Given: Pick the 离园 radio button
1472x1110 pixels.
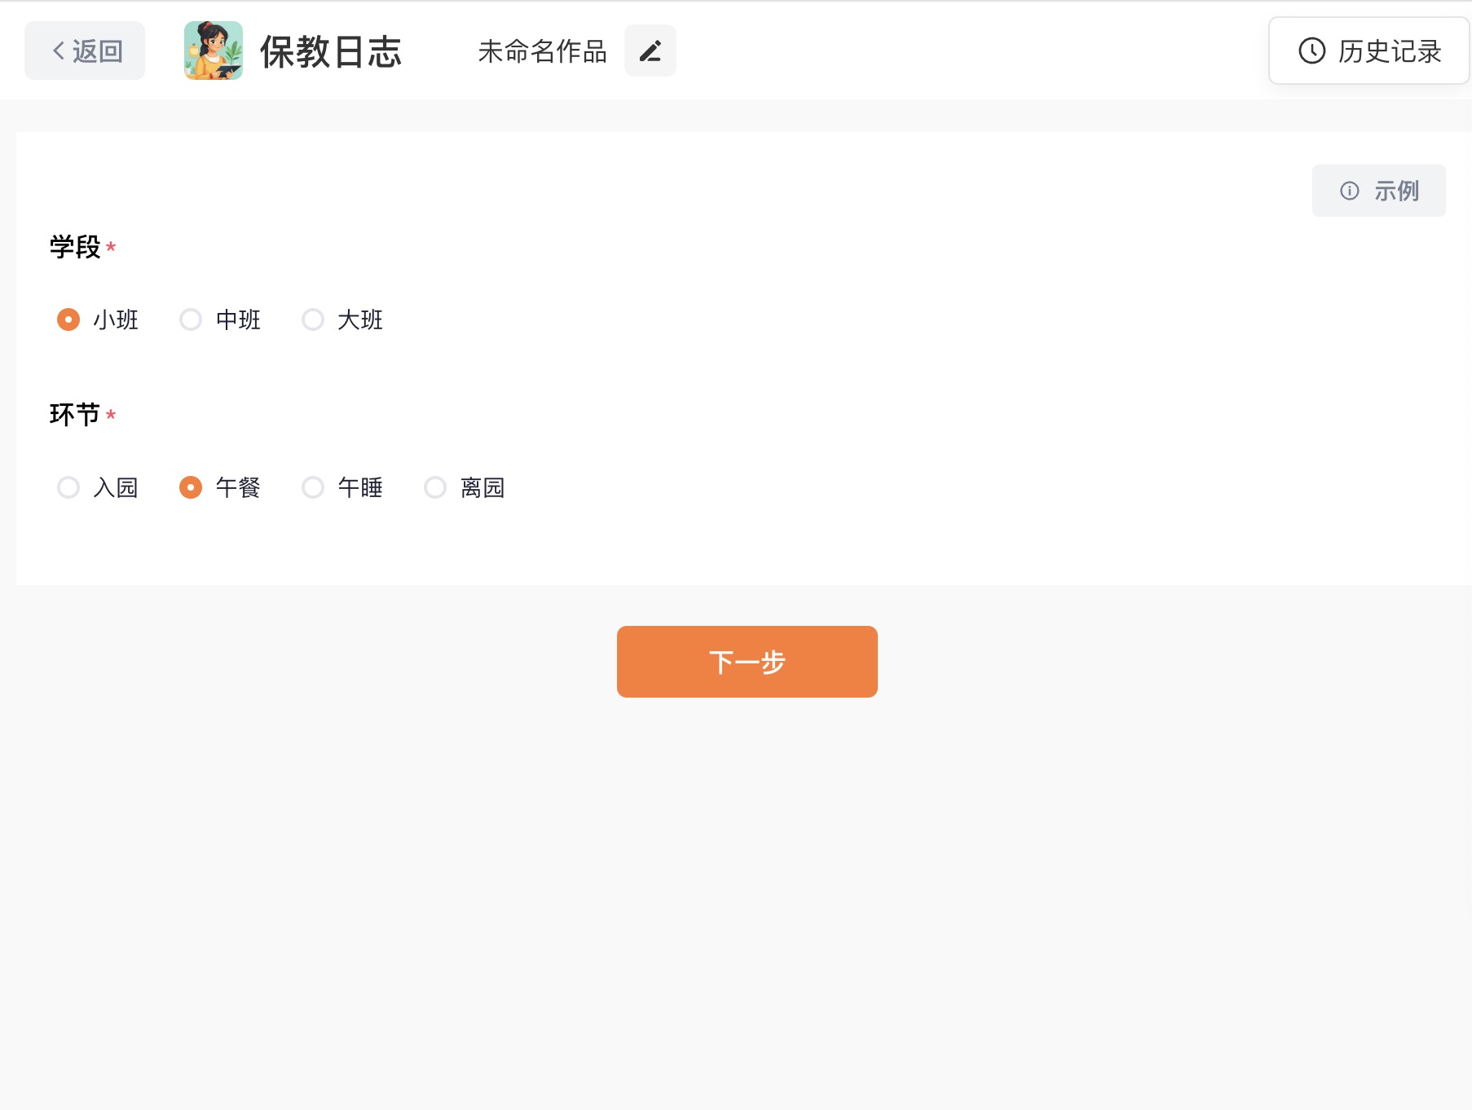Looking at the screenshot, I should click(435, 487).
